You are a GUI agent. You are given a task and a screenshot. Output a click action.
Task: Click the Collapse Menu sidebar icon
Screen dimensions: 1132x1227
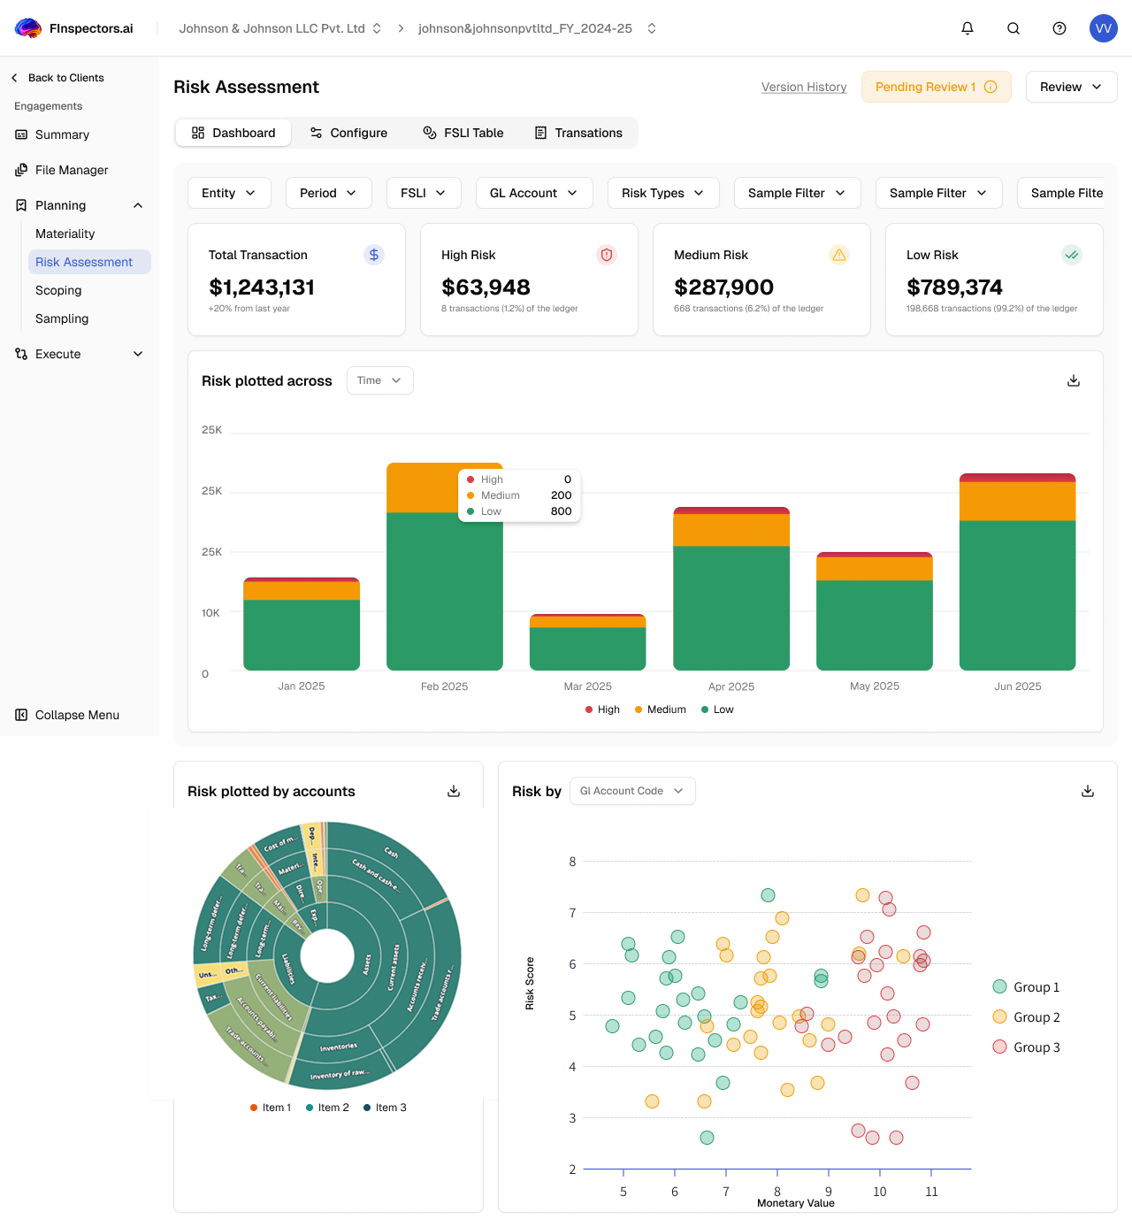pos(19,715)
